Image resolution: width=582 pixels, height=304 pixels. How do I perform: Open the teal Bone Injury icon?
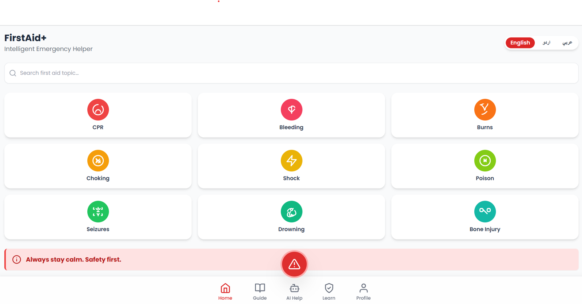485,212
